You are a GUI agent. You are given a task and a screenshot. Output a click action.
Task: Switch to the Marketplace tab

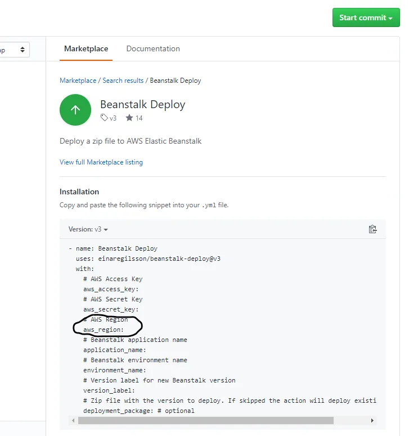point(86,48)
